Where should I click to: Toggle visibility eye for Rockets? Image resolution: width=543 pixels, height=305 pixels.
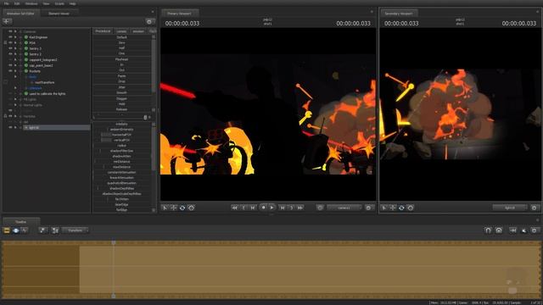10,71
